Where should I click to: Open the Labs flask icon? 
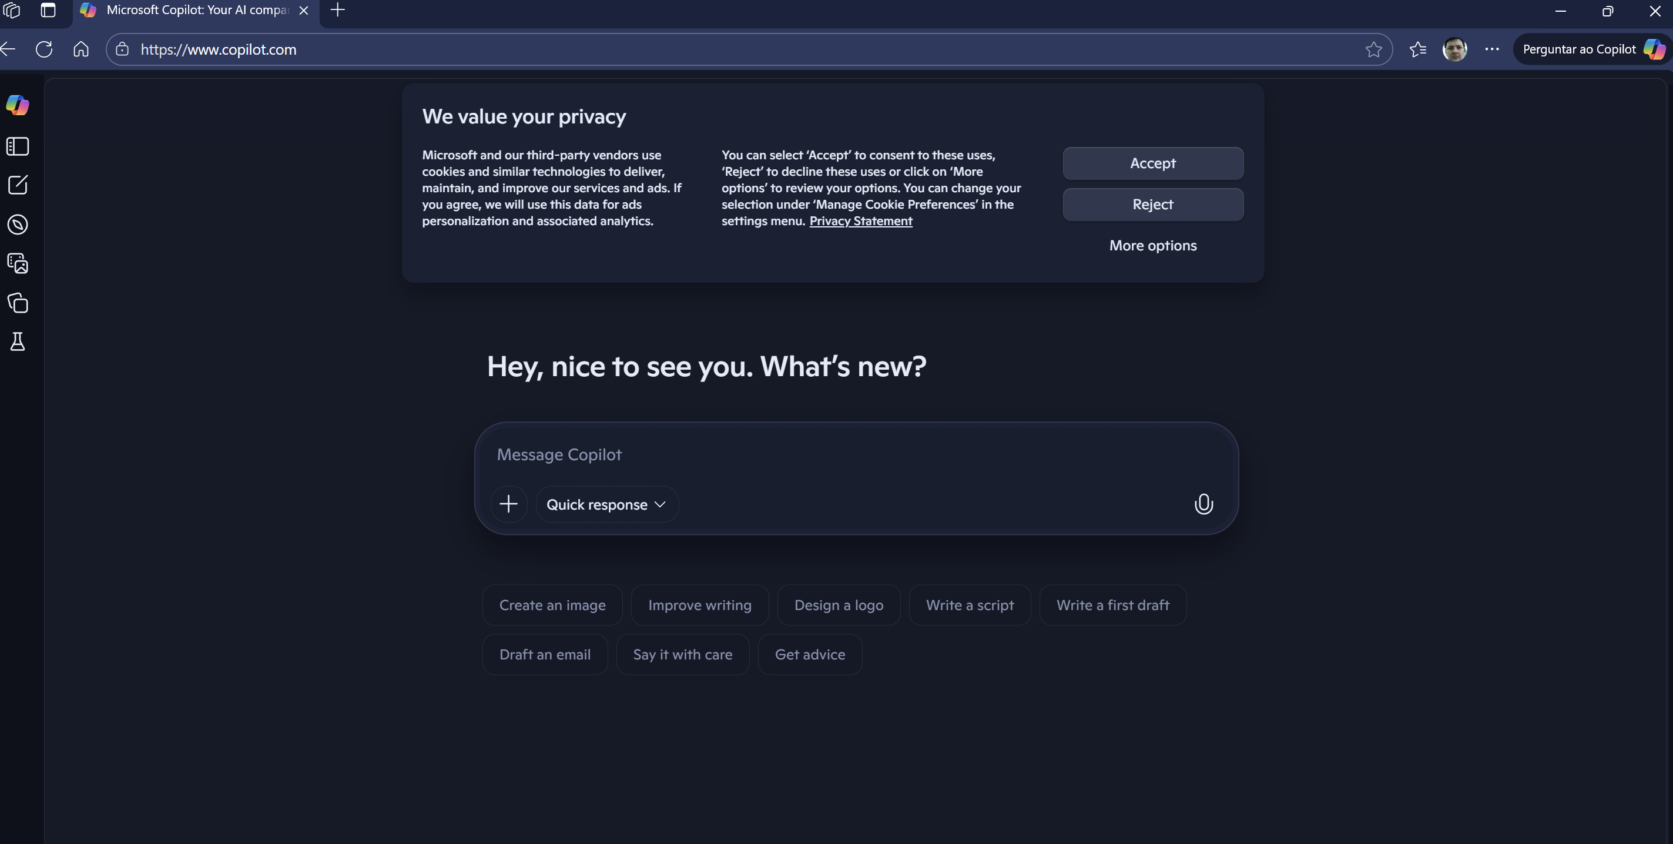18,341
